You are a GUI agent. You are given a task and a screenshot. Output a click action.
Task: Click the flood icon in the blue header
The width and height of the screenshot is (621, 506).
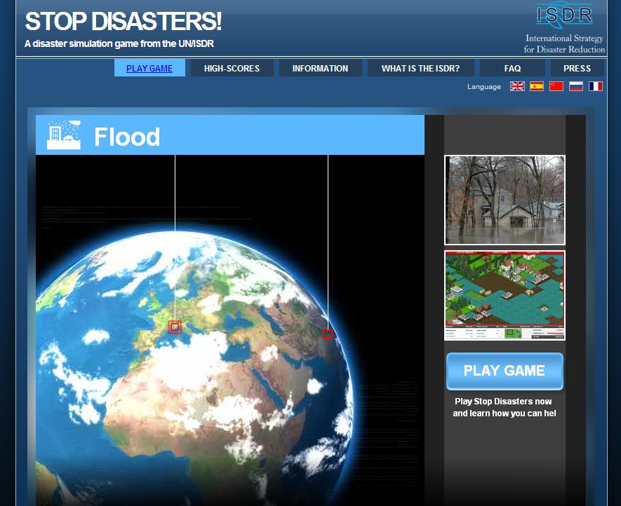click(x=62, y=135)
